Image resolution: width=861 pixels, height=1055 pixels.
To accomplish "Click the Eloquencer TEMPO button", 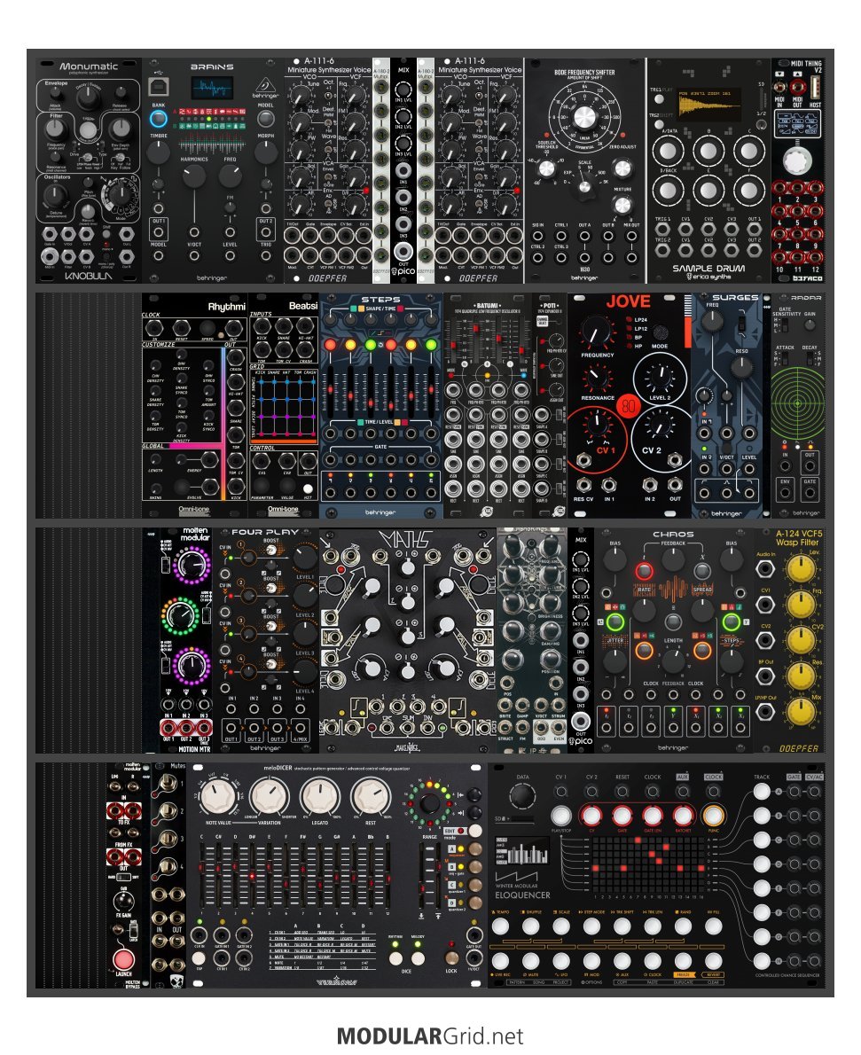I will pyautogui.click(x=500, y=926).
